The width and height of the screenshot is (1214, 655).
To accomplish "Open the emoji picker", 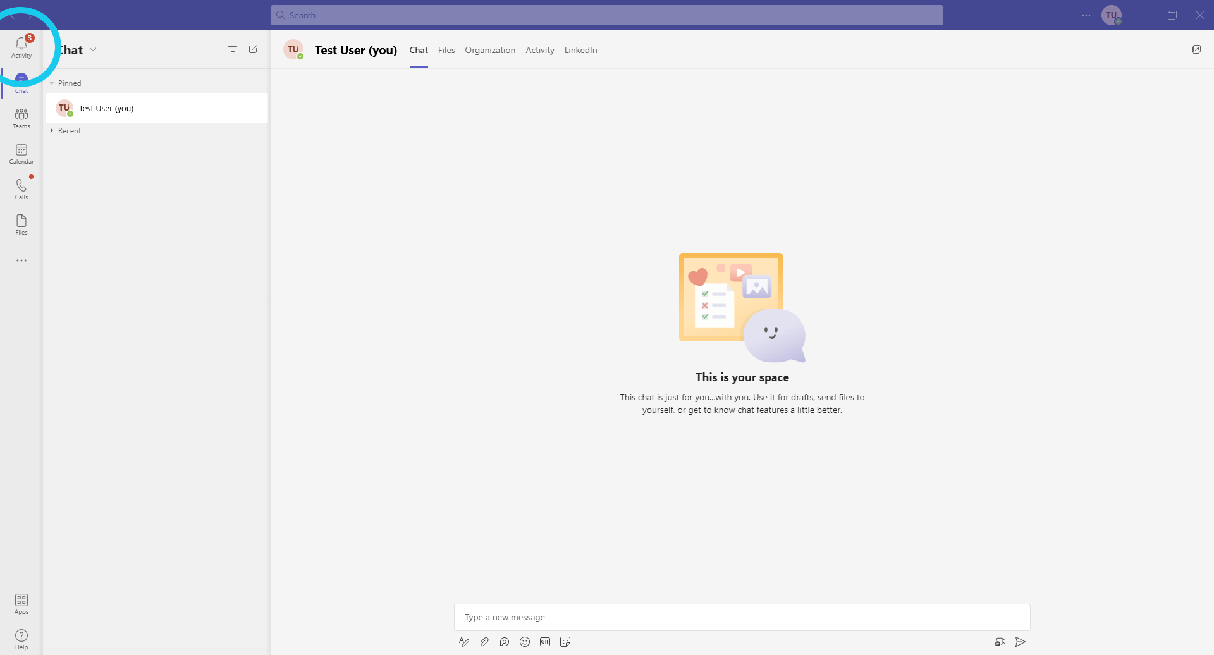I will [525, 642].
